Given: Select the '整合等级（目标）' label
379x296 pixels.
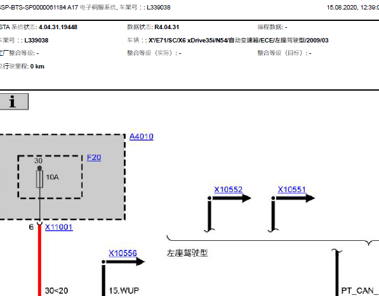Looking at the screenshot, I should [282, 53].
